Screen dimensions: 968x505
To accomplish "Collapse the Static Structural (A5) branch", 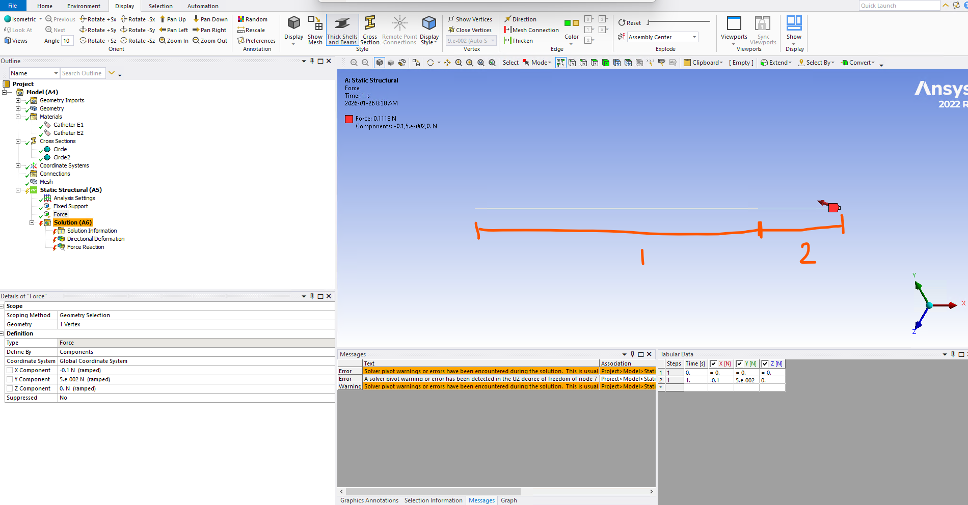I will 18,190.
